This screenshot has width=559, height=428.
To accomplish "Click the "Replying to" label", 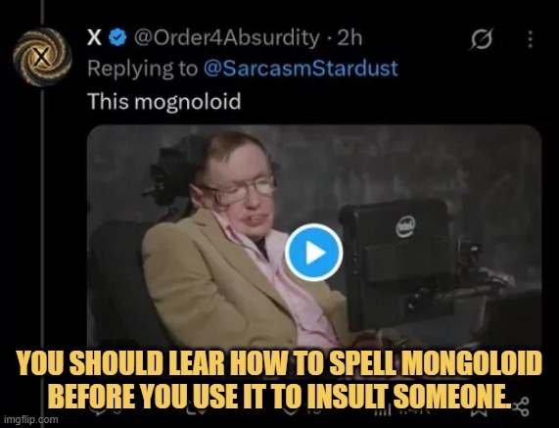I will (x=142, y=69).
